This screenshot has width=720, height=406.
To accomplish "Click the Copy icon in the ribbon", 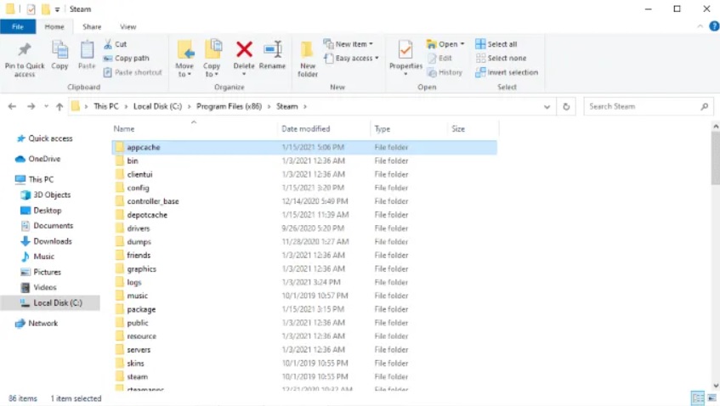I will 60,51.
